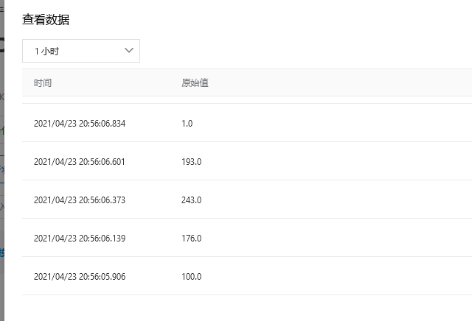Open the 1 小时 time range dropdown
The height and width of the screenshot is (321, 472).
[x=81, y=51]
